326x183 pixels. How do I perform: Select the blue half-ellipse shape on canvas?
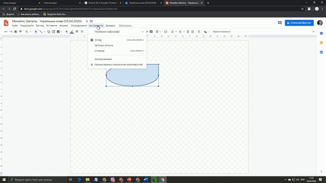[x=132, y=75]
